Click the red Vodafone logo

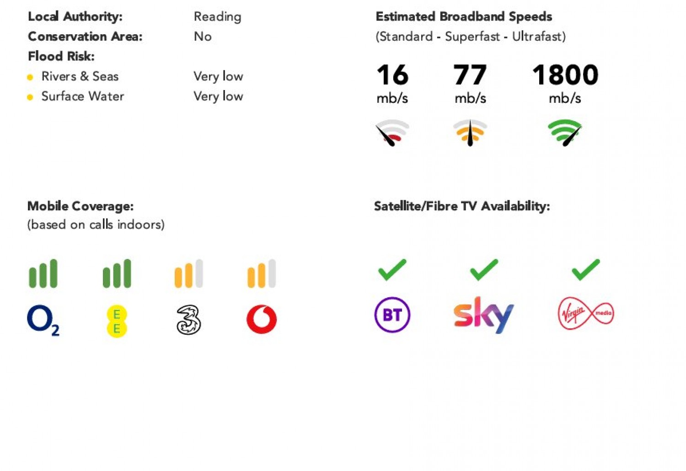point(262,319)
